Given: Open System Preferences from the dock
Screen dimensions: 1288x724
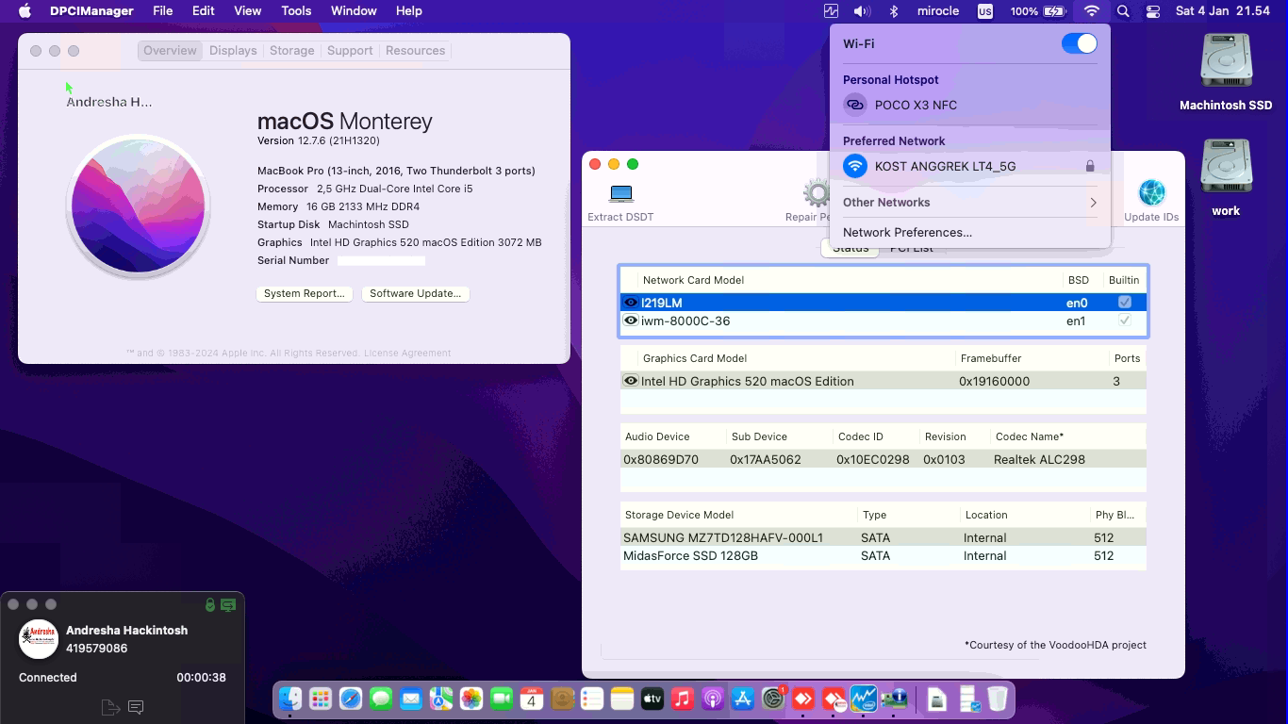Looking at the screenshot, I should [773, 699].
